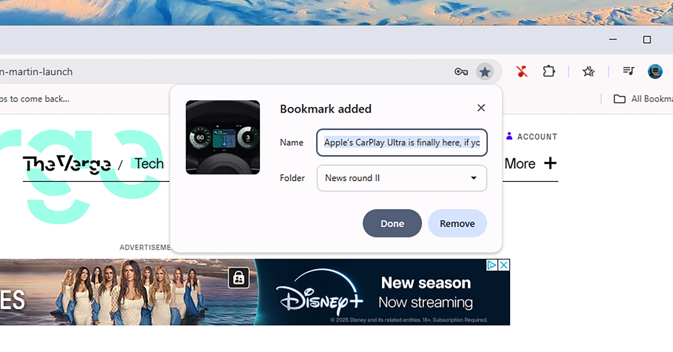Click the Remove bookmark button
This screenshot has width=673, height=352.
[x=457, y=223]
